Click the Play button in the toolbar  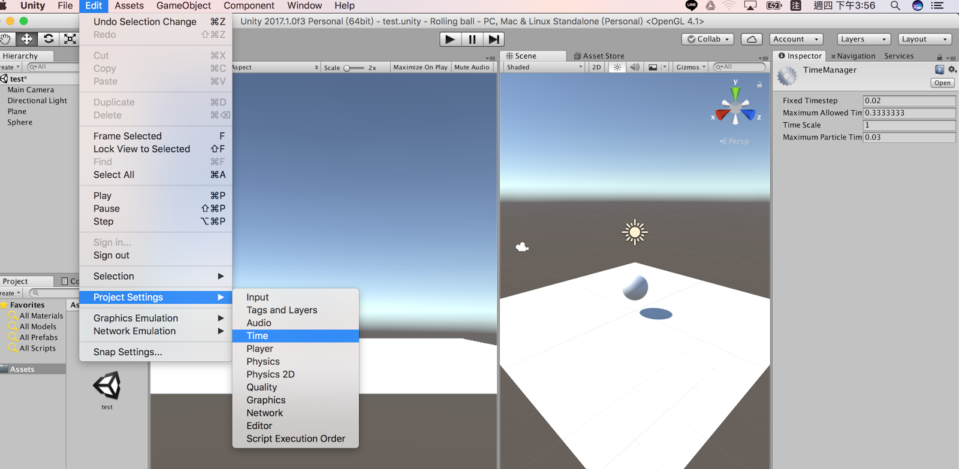pyautogui.click(x=450, y=40)
